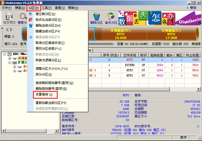This screenshot has height=141, width=202.
Task: Click the 保存更改 (Save Changes) toolbar icon
Action: [9, 18]
